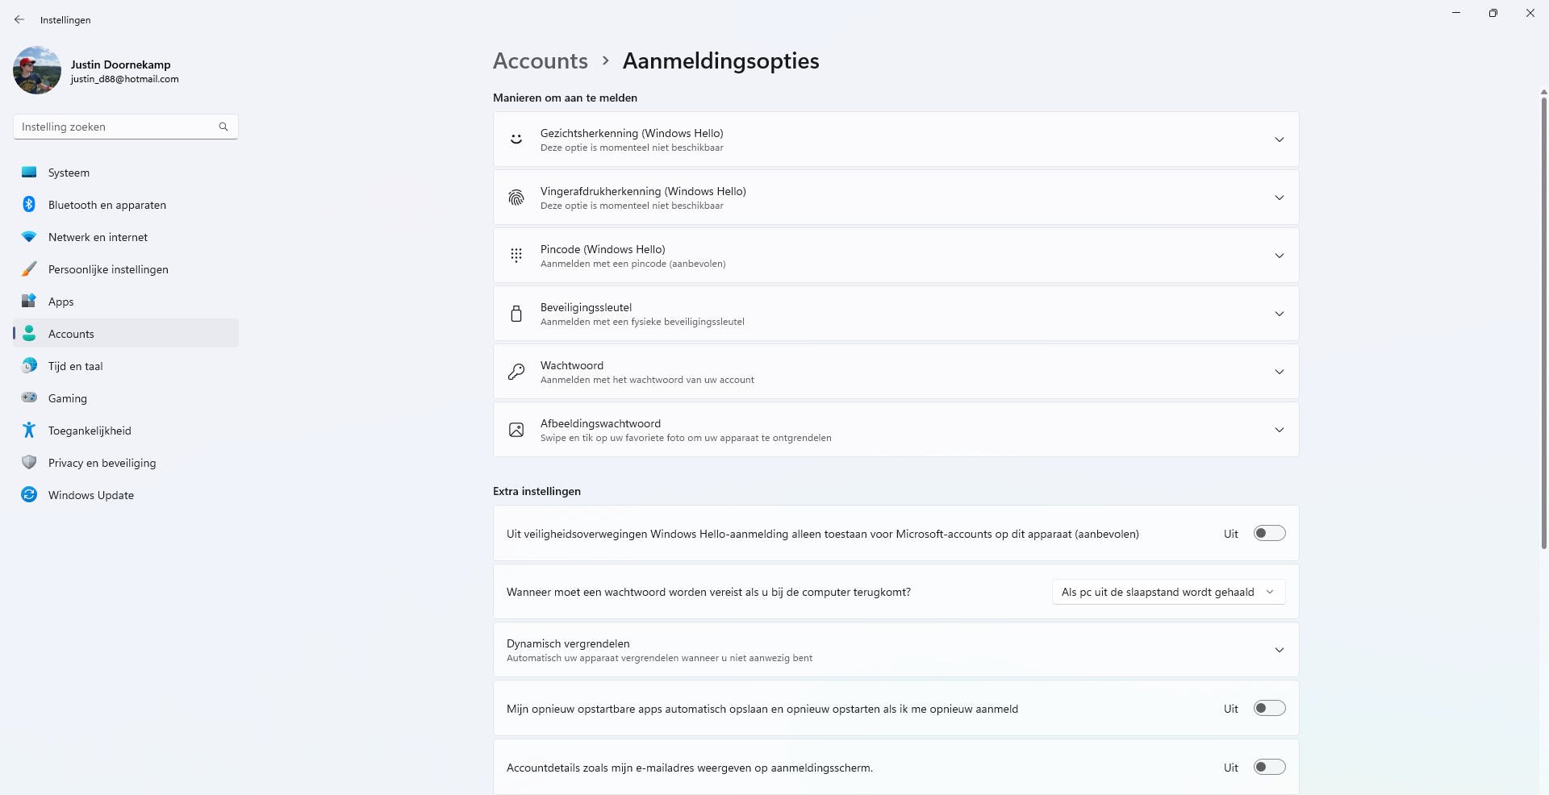Select Netwerk en internet in sidebar
The width and height of the screenshot is (1549, 795).
point(98,237)
